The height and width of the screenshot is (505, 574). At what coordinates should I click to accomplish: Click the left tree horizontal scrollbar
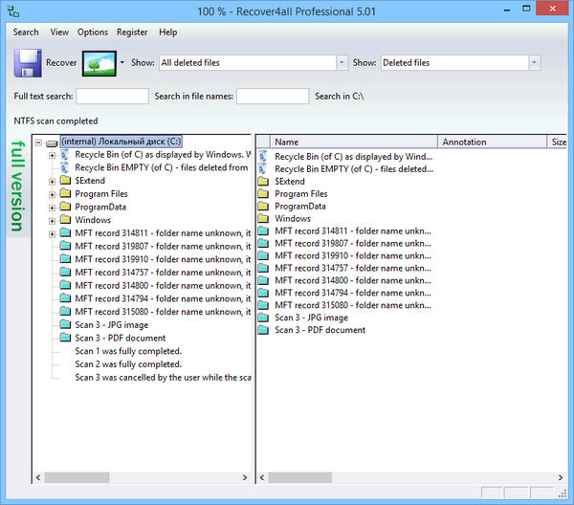(142, 476)
